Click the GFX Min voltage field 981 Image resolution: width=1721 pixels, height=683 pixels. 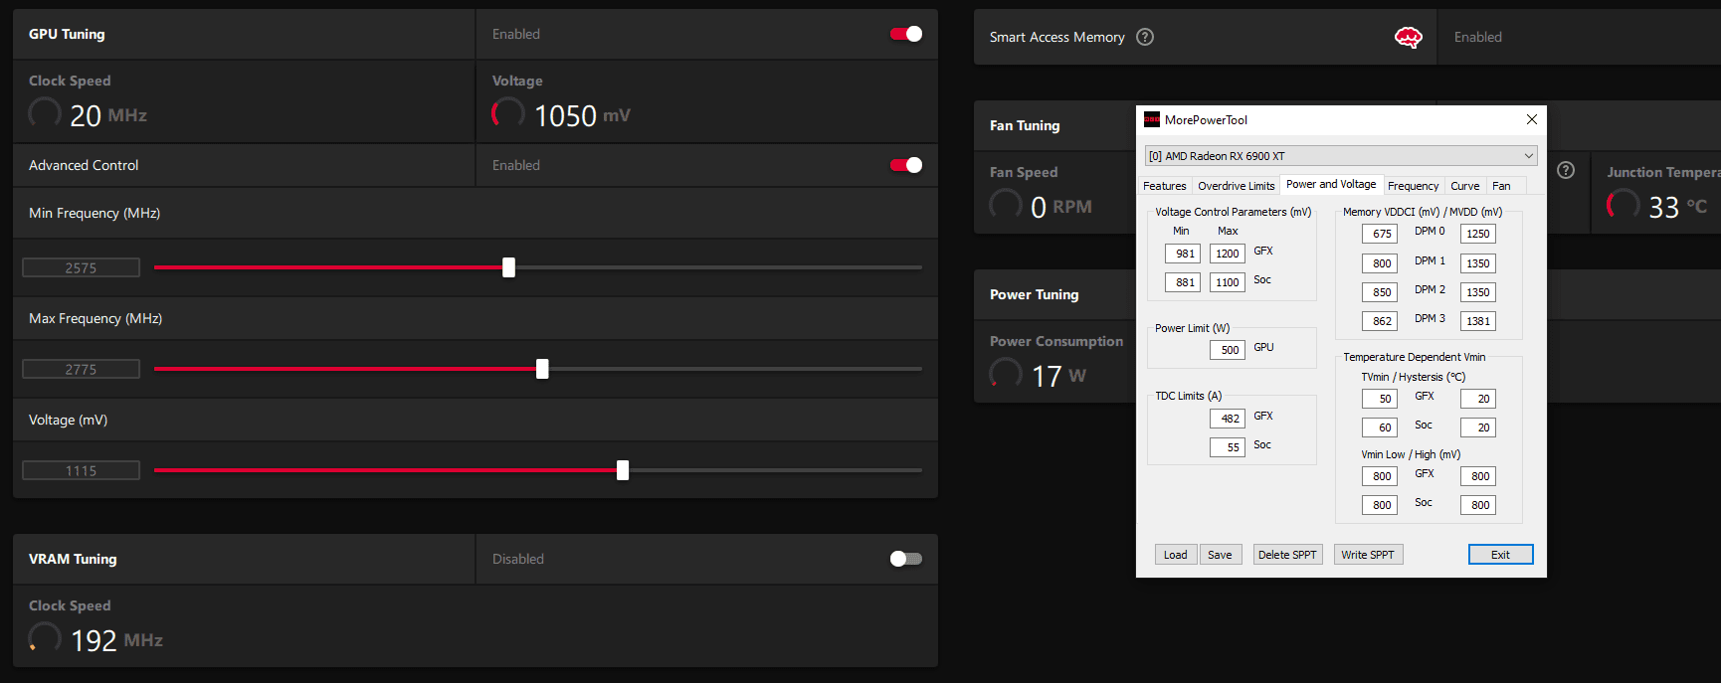pyautogui.click(x=1183, y=254)
